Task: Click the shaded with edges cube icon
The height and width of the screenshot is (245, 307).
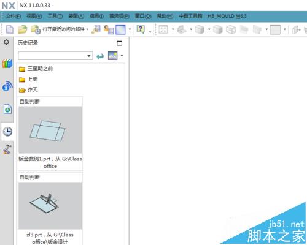Action: (x=200, y=29)
